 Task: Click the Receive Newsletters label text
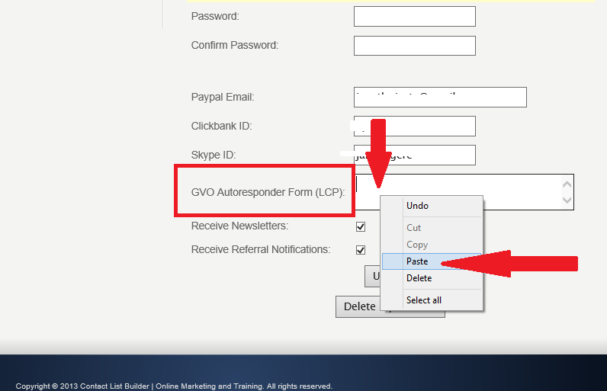coord(239,226)
